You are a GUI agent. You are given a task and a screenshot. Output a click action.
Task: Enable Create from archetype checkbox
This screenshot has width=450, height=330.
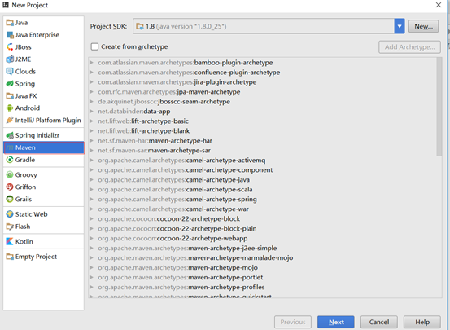click(94, 46)
